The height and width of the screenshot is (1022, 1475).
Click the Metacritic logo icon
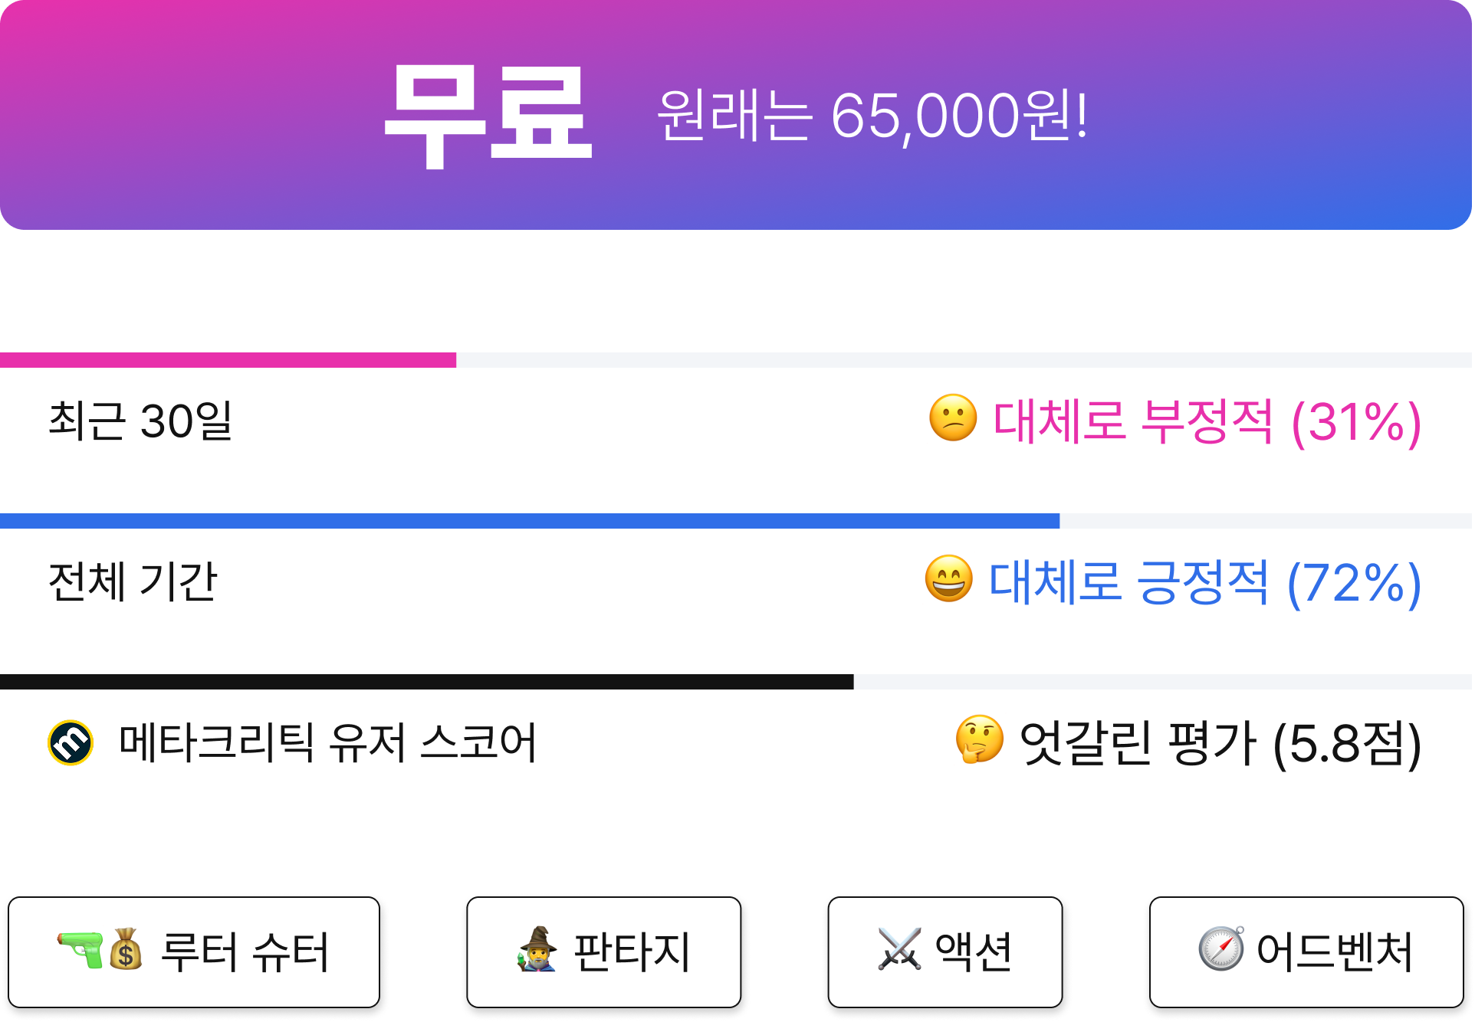click(71, 743)
